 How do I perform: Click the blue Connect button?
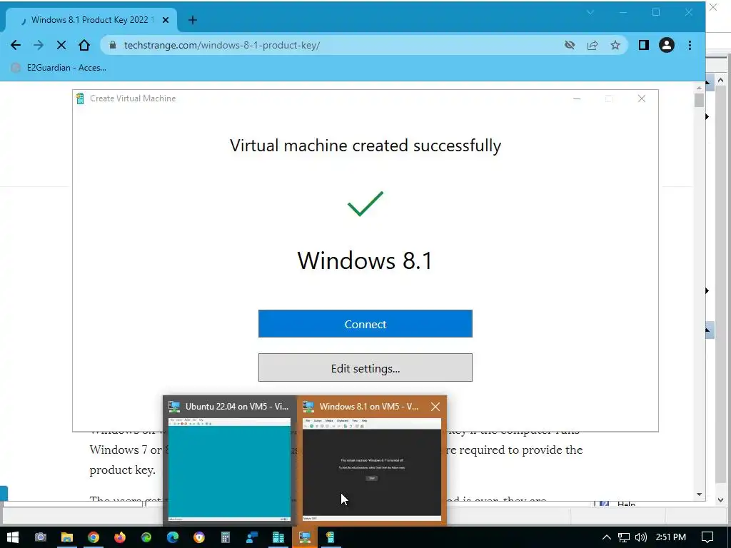[365, 324]
